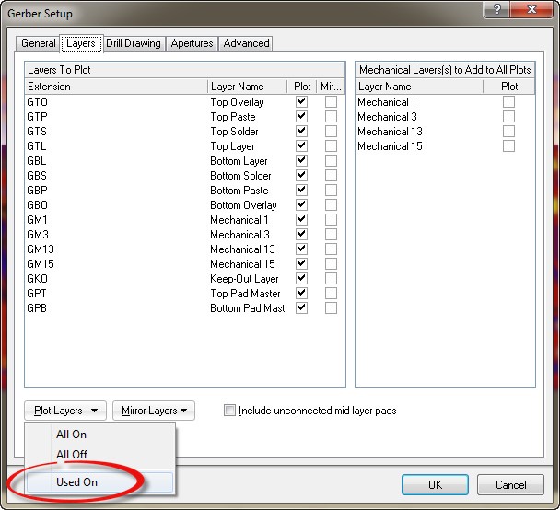Toggle Include unconnected mid-layer pads checkbox
Viewport: 560px width, 510px height.
tap(230, 411)
